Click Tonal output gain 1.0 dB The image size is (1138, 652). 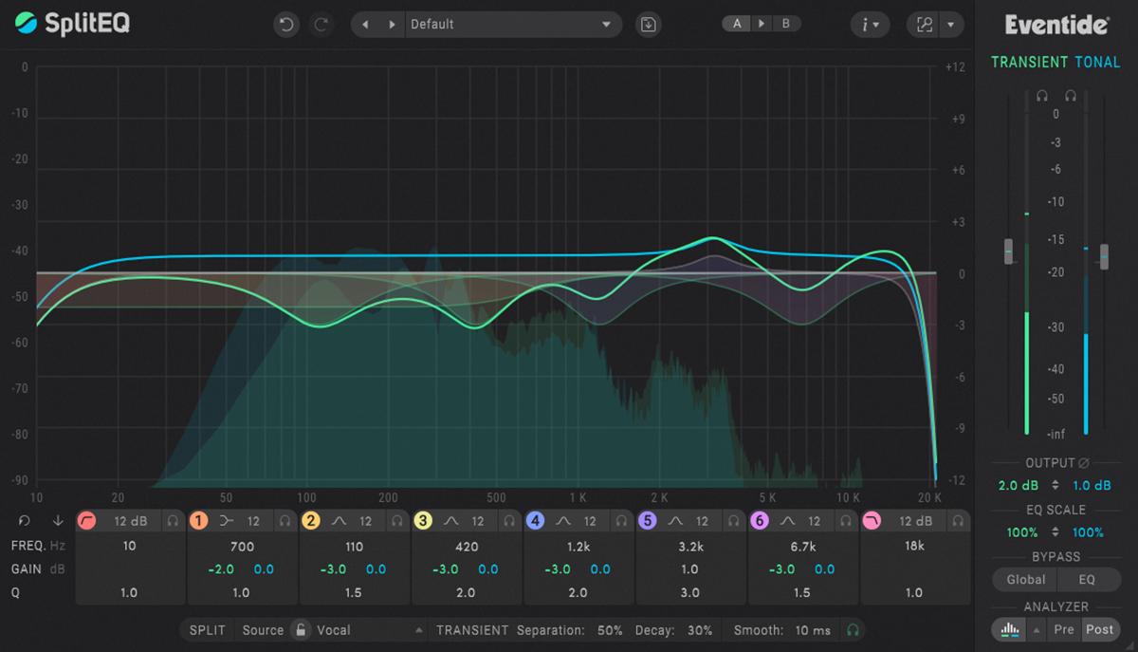pyautogui.click(x=1092, y=485)
